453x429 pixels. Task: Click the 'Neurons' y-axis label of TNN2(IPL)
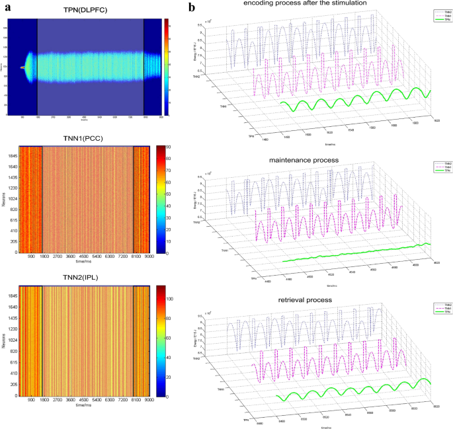pos(3,340)
